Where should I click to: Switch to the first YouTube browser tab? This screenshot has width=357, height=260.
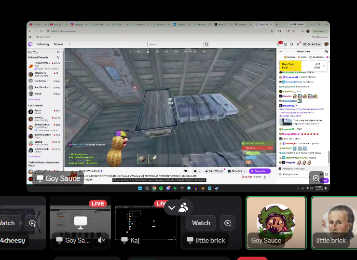pos(38,25)
